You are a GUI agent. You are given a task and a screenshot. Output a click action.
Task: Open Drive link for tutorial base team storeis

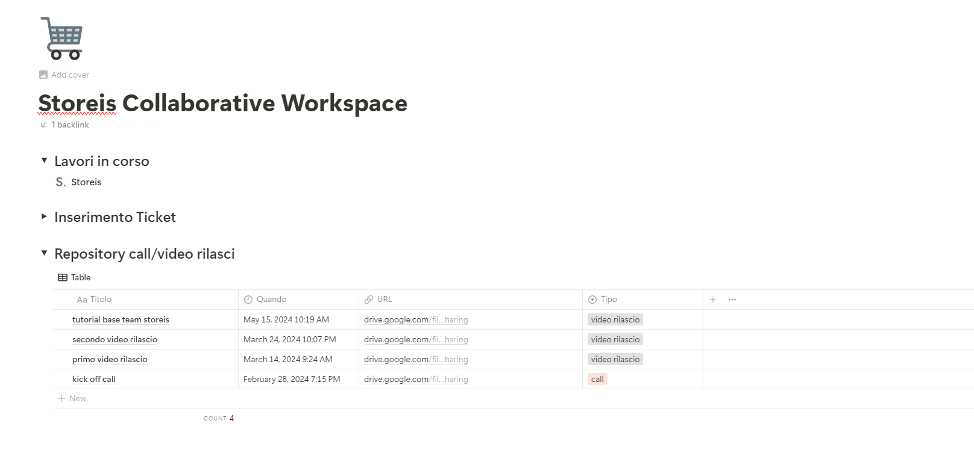click(416, 319)
